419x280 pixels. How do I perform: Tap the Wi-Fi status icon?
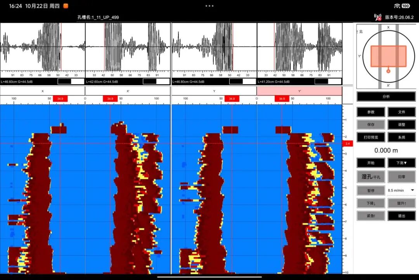(x=397, y=6)
